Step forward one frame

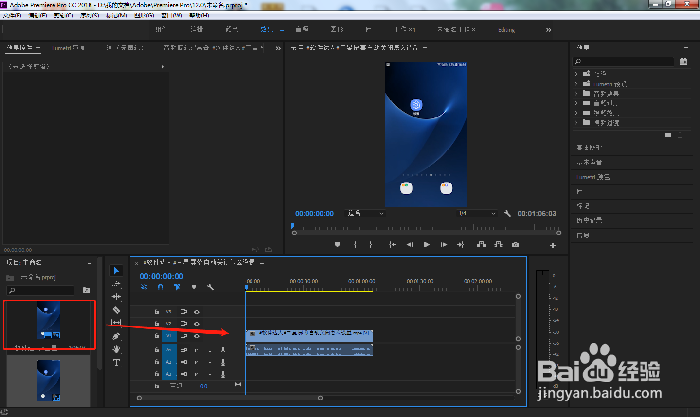[x=444, y=245]
